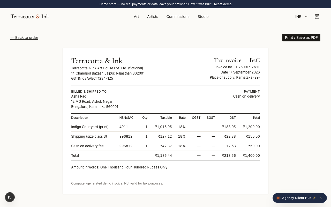The image size is (331, 207).
Task: Click taxable amount ₹1,016.95
Action: 163,127
